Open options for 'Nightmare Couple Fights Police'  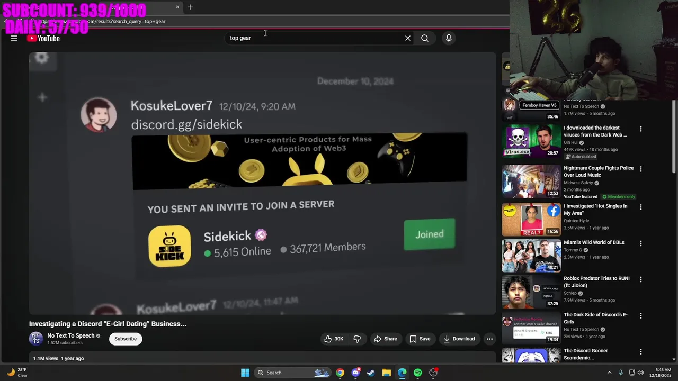tap(641, 169)
